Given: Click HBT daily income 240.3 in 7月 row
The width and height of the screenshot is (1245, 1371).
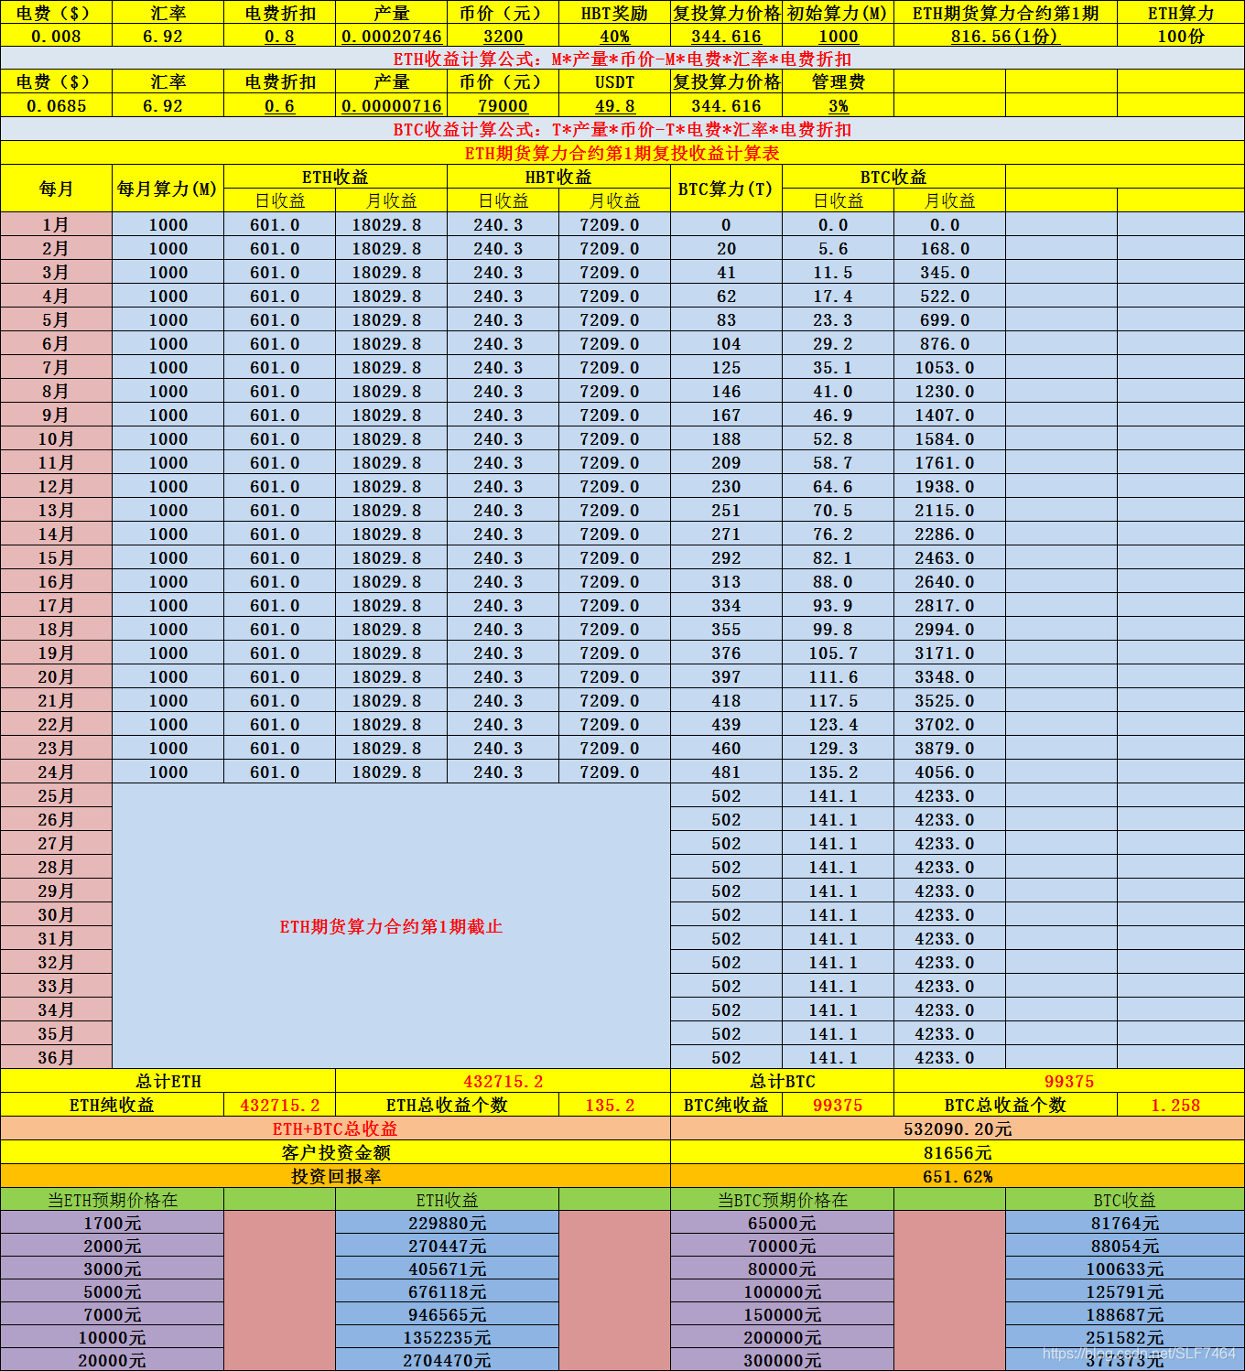Looking at the screenshot, I should click(503, 368).
